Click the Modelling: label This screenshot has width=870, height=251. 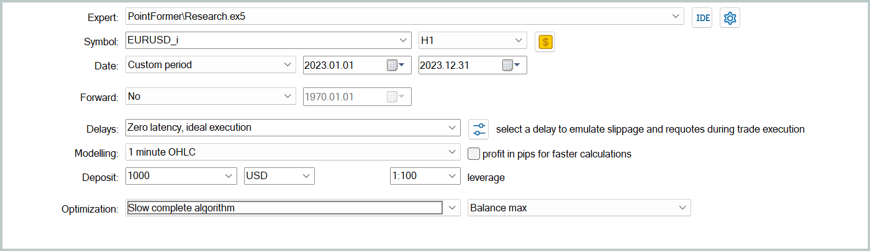(96, 154)
